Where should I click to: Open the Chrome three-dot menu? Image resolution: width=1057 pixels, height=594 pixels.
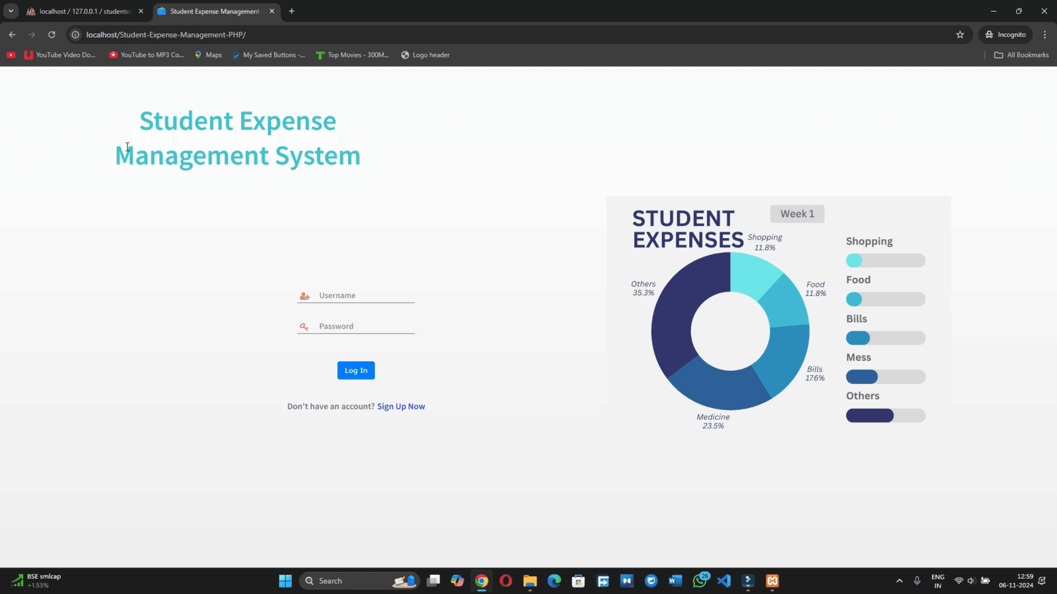pyautogui.click(x=1044, y=34)
